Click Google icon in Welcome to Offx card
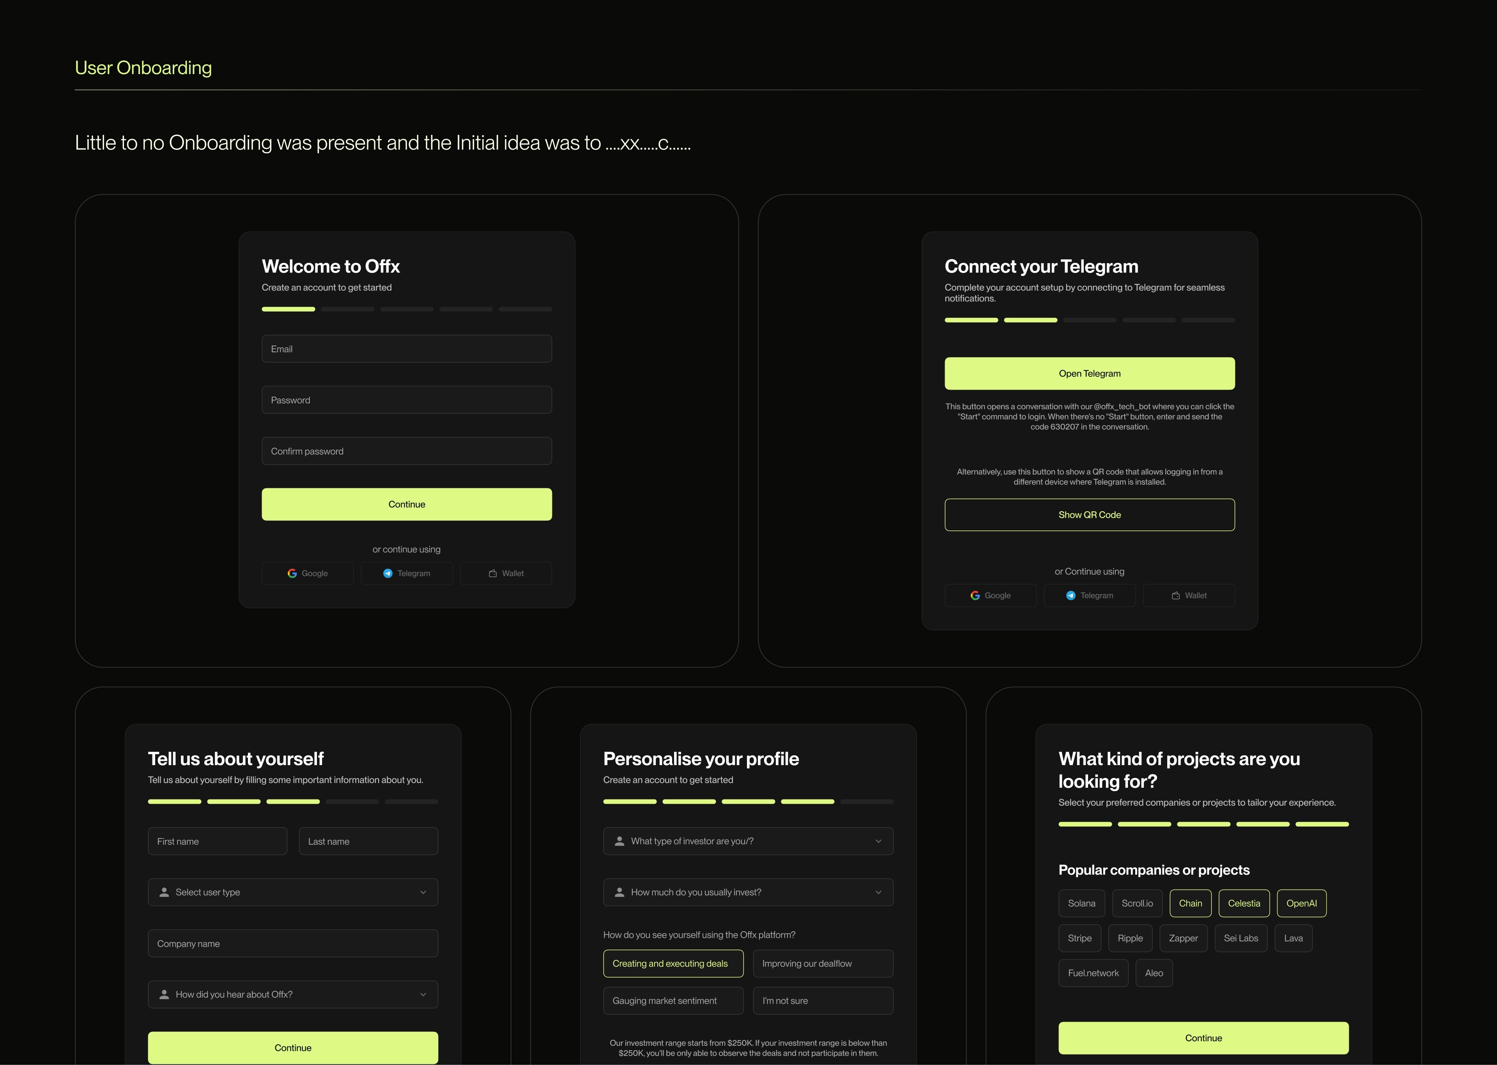The width and height of the screenshot is (1497, 1065). click(x=292, y=573)
